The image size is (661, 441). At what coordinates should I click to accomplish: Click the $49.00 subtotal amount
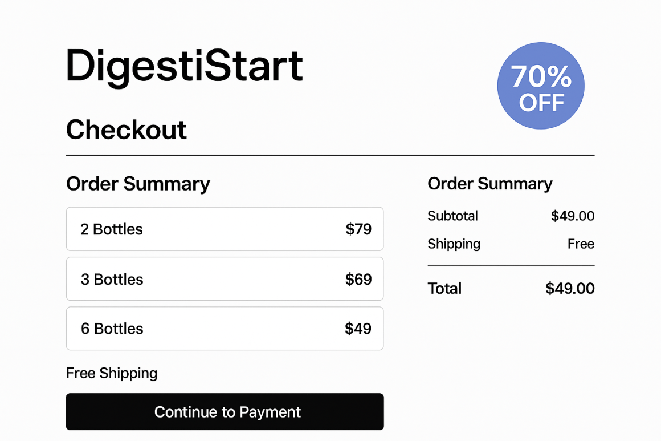click(x=572, y=216)
